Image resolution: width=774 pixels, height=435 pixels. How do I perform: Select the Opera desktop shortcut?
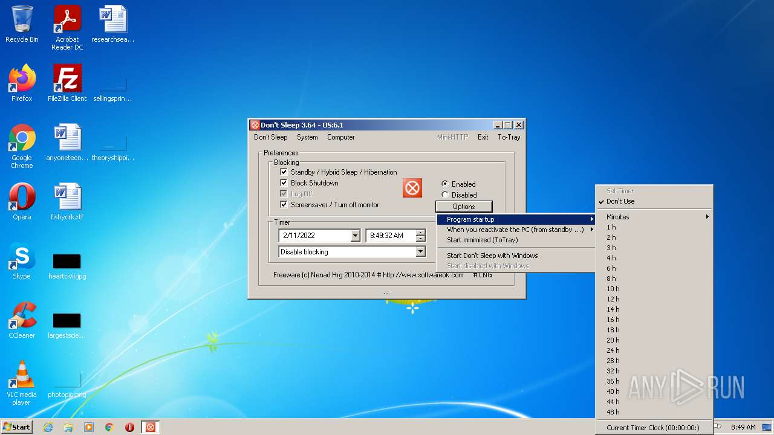click(x=22, y=202)
